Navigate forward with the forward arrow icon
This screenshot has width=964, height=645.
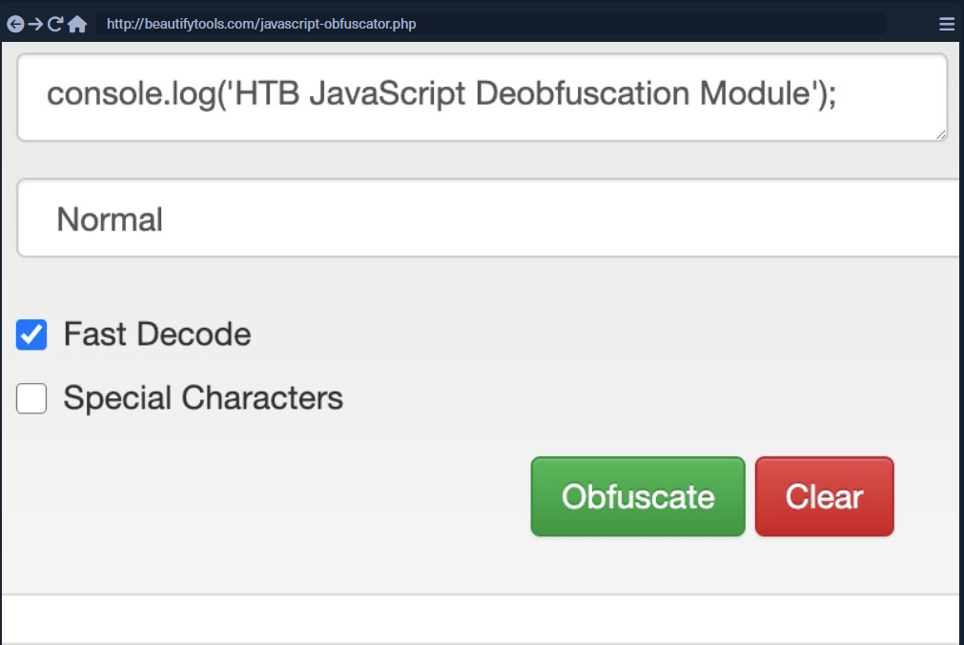(x=35, y=23)
